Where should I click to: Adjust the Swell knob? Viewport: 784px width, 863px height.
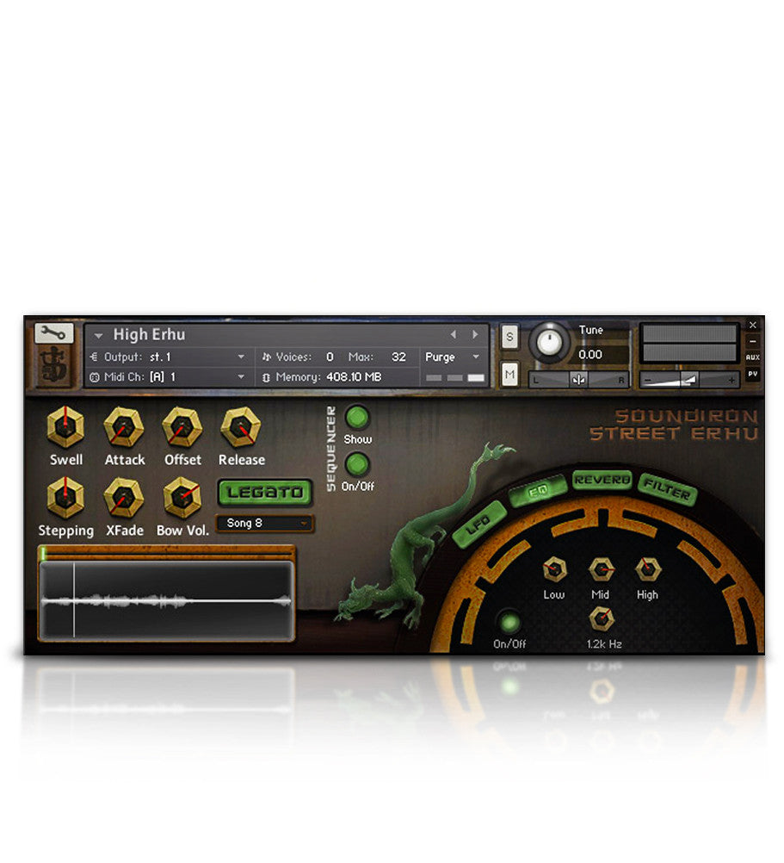pyautogui.click(x=66, y=426)
